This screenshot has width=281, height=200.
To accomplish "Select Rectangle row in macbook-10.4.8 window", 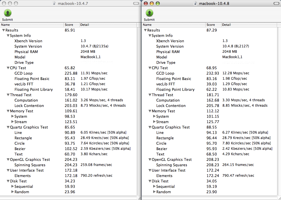I will (209, 138).
